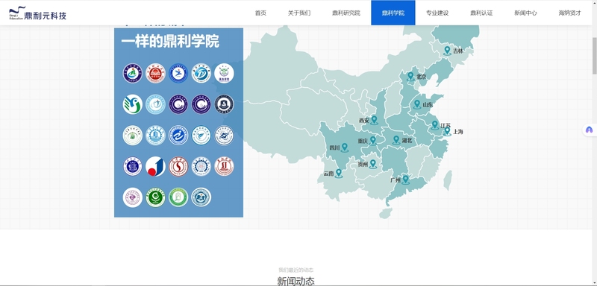Click the 西安 map pin

(x=375, y=121)
